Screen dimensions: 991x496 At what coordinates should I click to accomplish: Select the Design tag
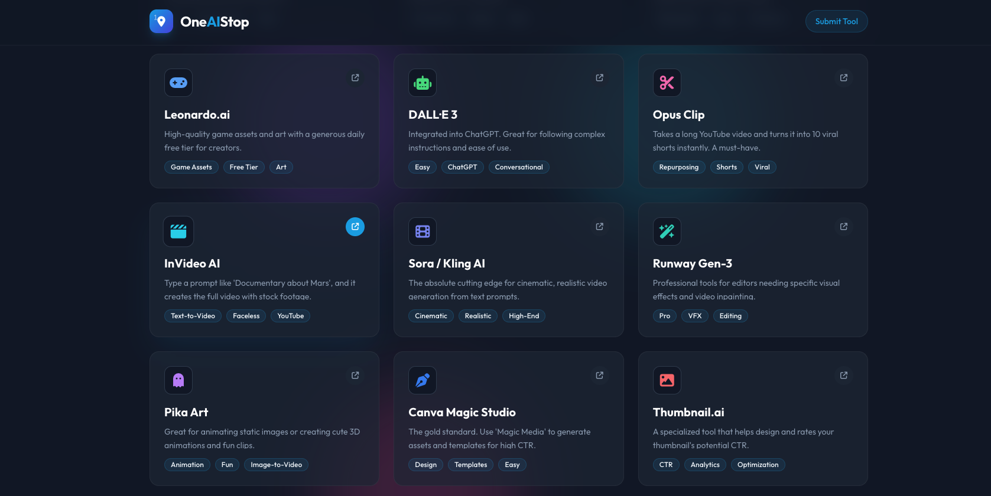[x=426, y=465]
